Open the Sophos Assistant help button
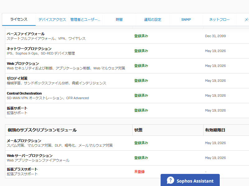Viewport: 249px width, 186px height. tap(190, 180)
